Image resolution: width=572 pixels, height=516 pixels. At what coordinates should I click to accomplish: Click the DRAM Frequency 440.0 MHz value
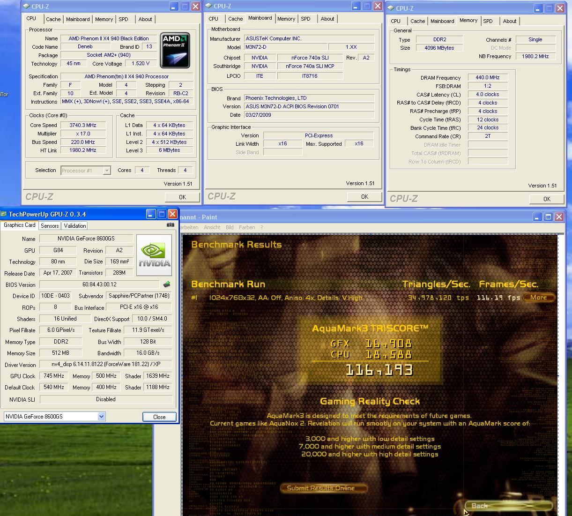click(x=488, y=77)
